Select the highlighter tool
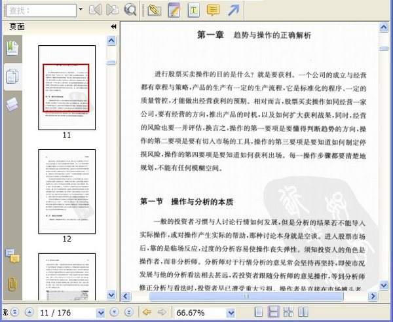Viewport: 393px width, 322px height. pos(154,10)
